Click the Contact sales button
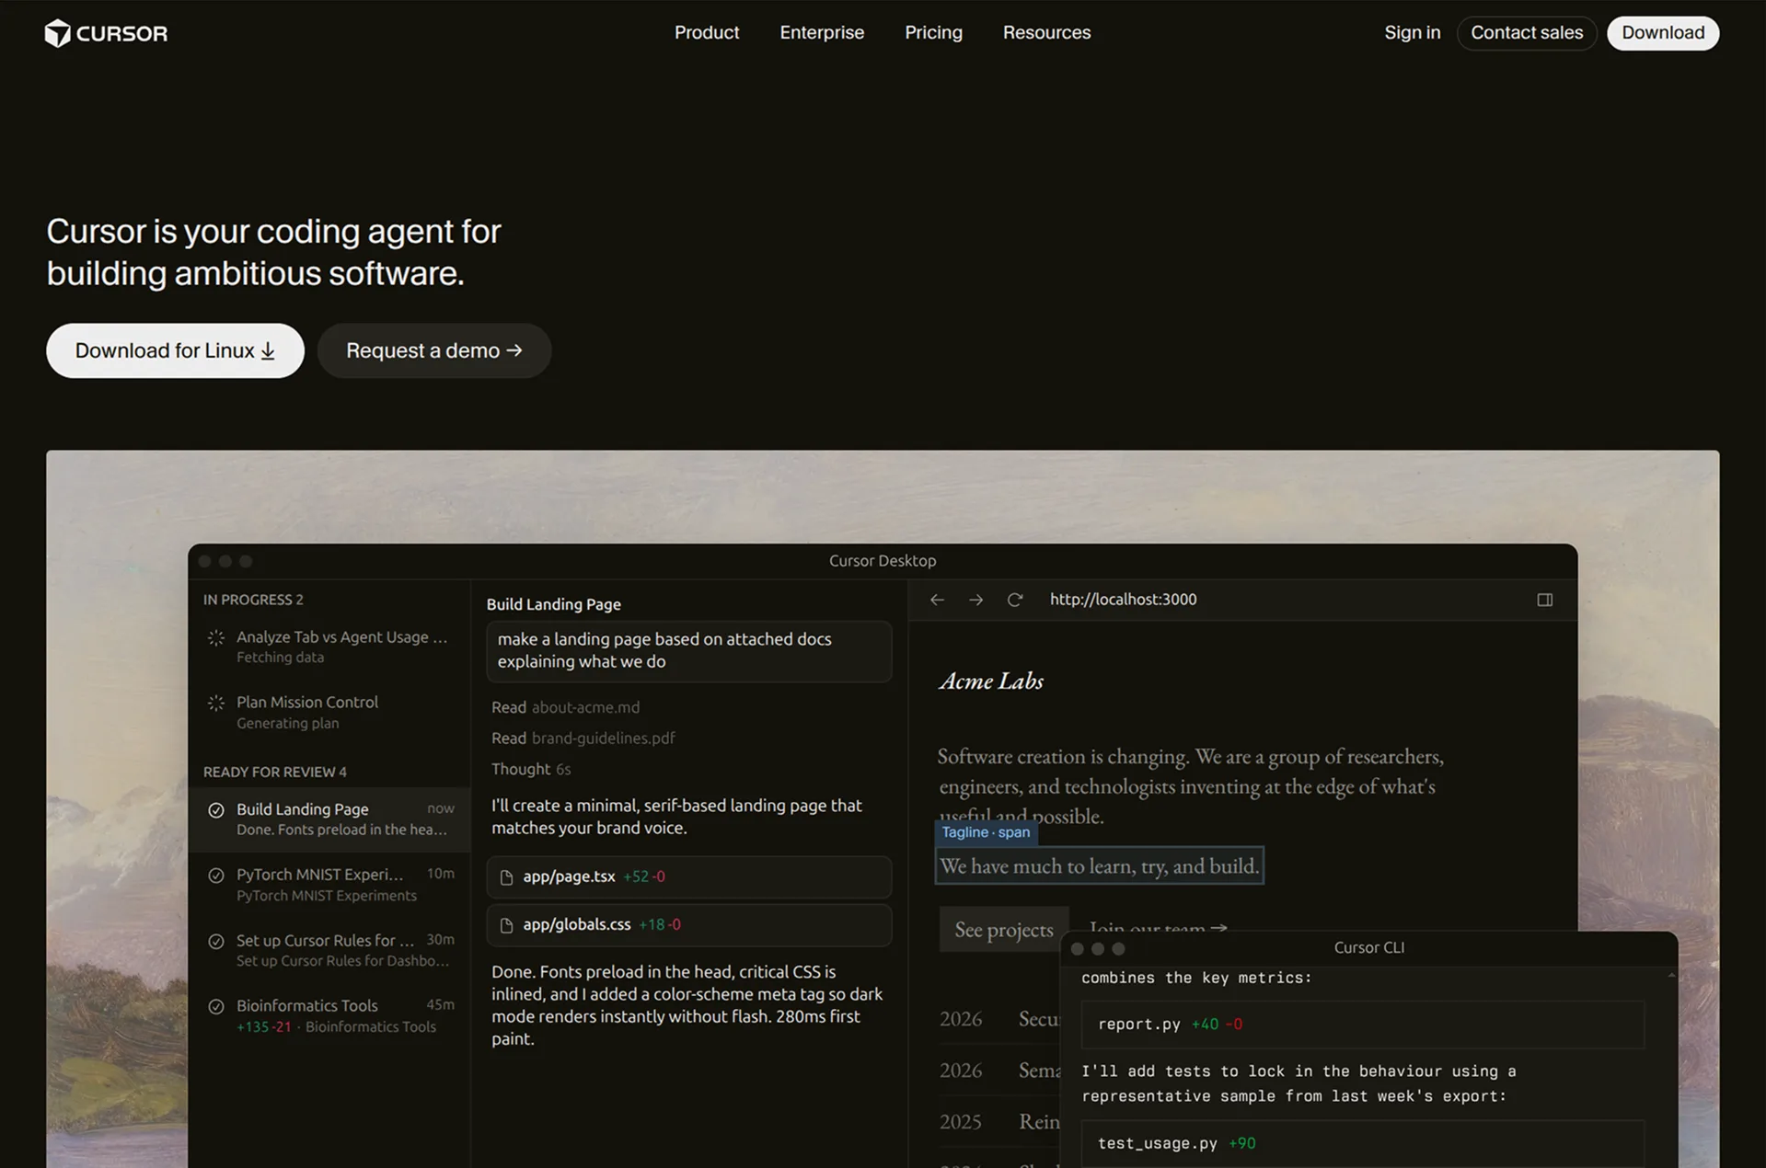 [x=1527, y=33]
